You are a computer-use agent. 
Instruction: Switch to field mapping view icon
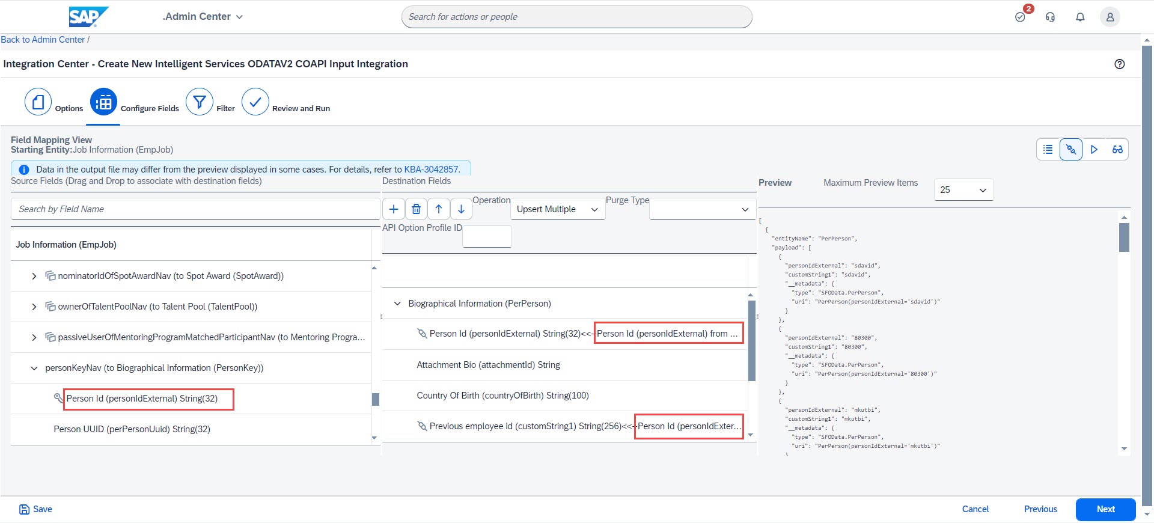(x=1071, y=149)
